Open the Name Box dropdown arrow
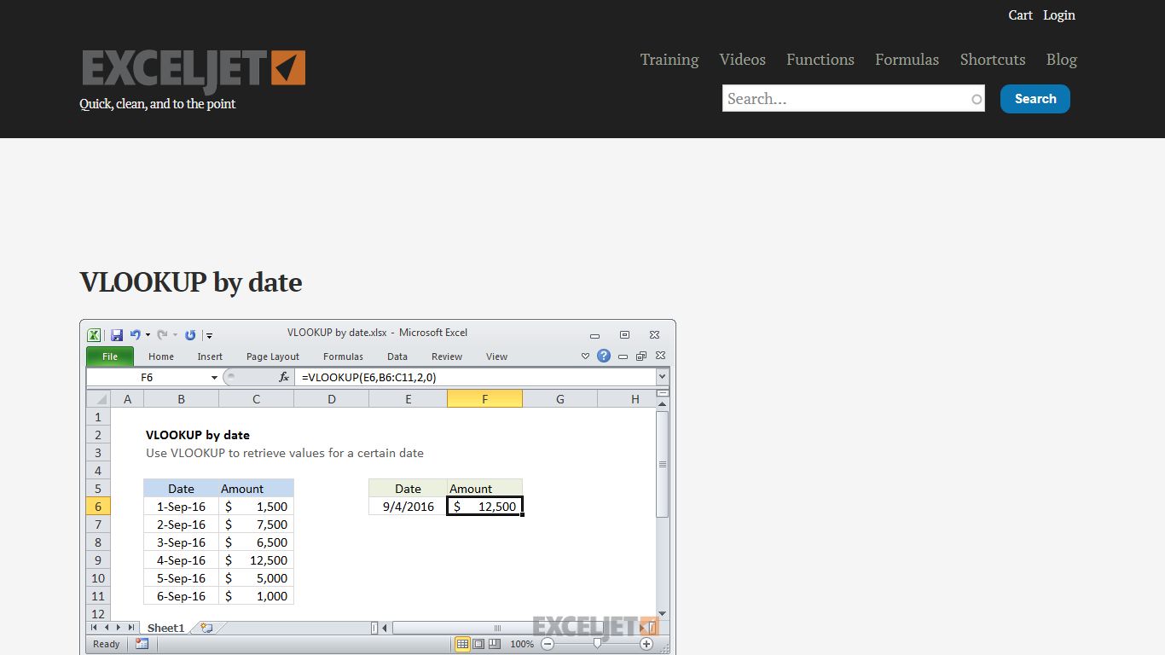1165x655 pixels. (214, 377)
